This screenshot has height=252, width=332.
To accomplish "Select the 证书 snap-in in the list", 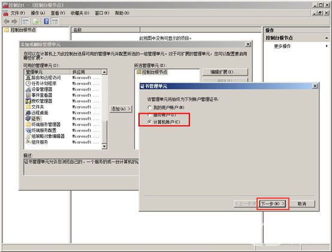I will (35, 119).
